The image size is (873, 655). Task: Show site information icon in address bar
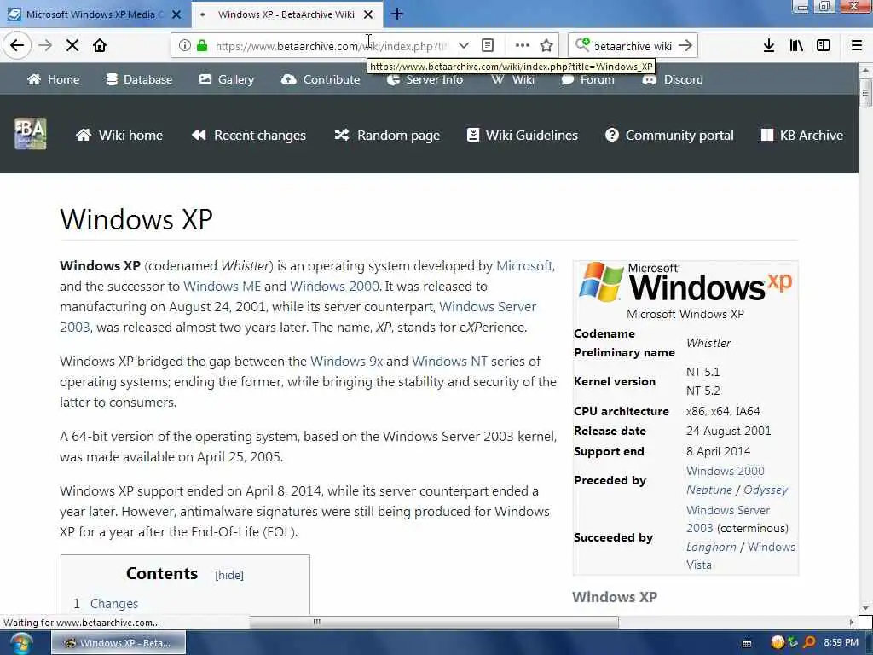click(x=185, y=46)
